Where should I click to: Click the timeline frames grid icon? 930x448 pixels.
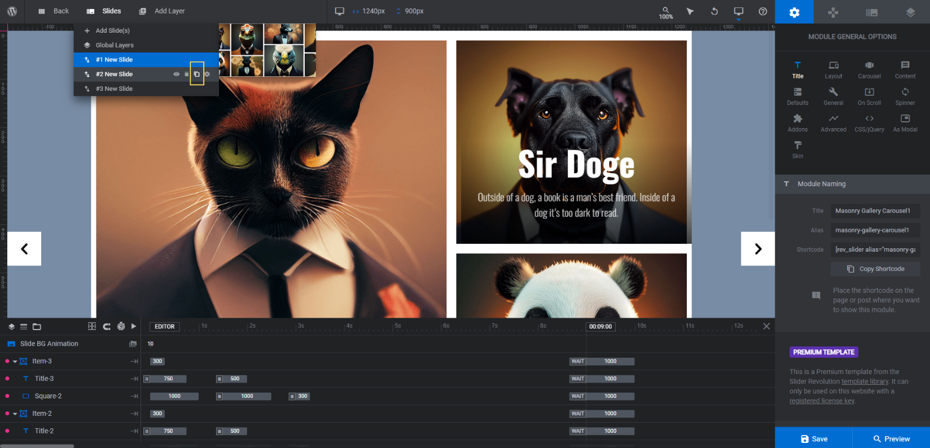(92, 327)
